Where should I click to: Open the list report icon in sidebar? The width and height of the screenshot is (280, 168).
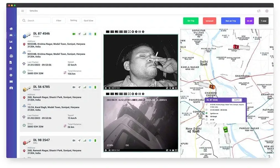(11, 69)
